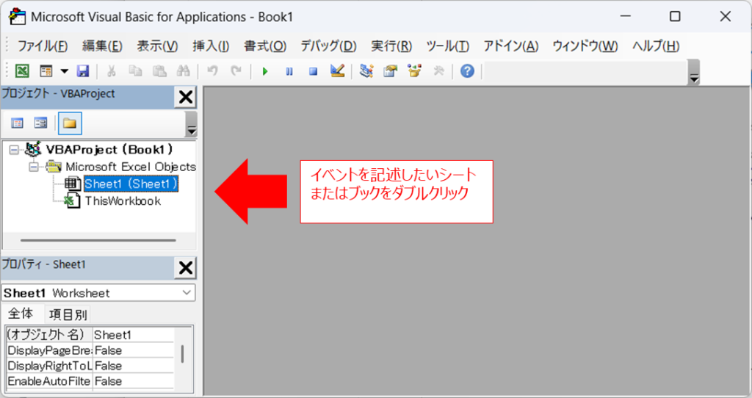Open the ウィンドウ(W) menu
Screen dimensions: 752x398
click(x=585, y=46)
